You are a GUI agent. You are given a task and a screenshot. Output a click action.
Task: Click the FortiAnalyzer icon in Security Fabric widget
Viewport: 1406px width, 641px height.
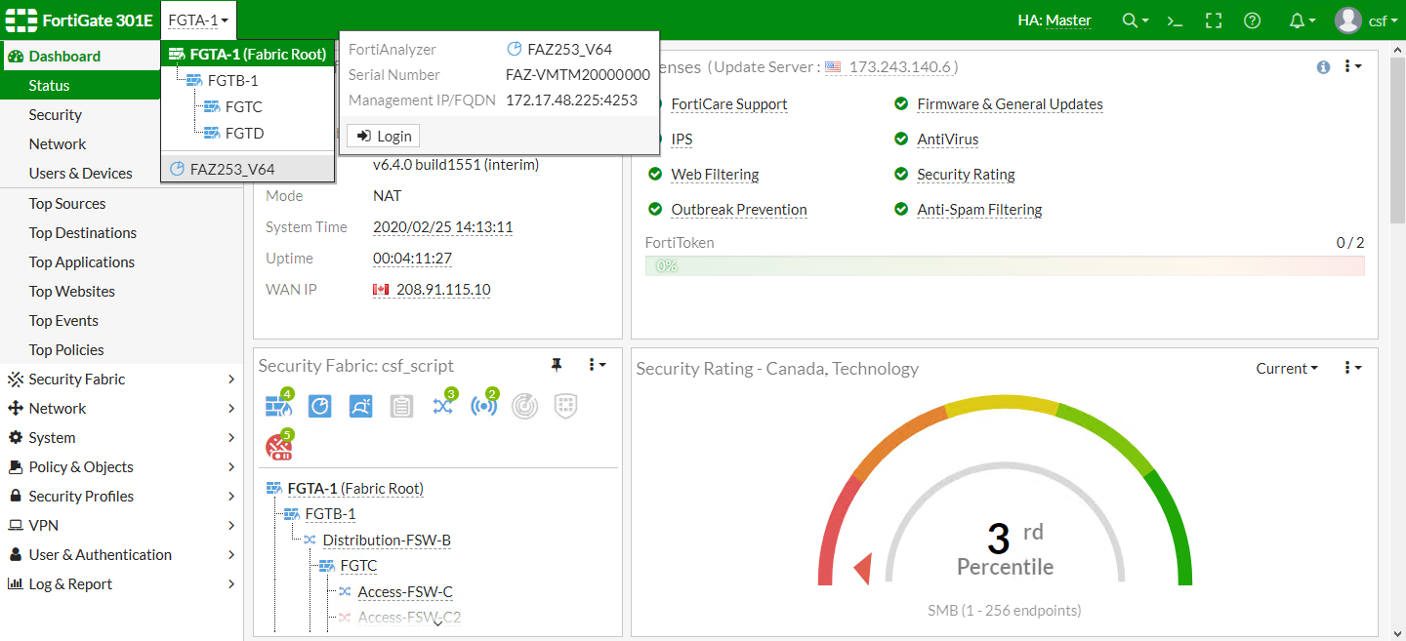pyautogui.click(x=319, y=407)
